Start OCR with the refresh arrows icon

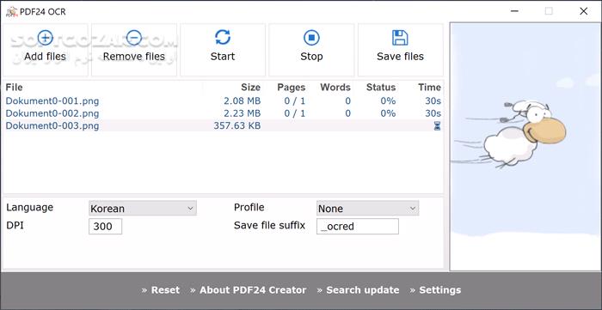tap(223, 38)
